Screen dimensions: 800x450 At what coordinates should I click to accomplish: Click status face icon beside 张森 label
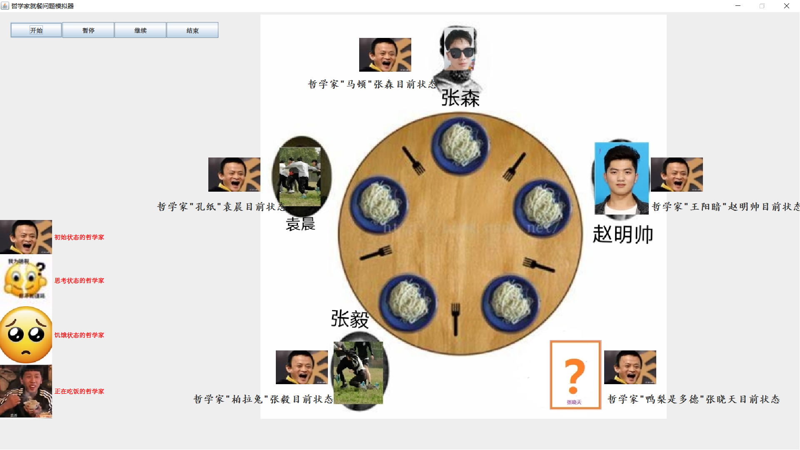(x=385, y=55)
